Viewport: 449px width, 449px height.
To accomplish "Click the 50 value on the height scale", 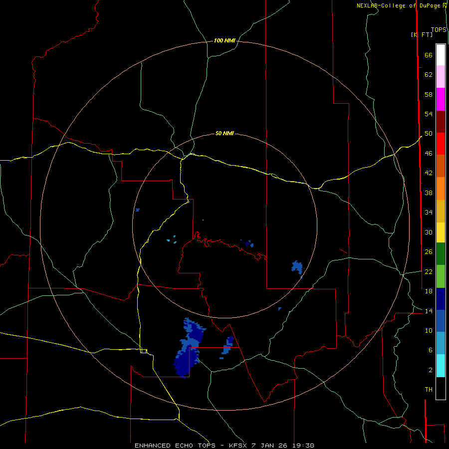I will (429, 134).
